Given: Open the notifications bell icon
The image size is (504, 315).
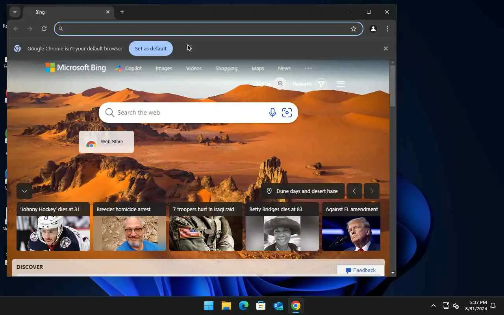Looking at the screenshot, I should [493, 306].
